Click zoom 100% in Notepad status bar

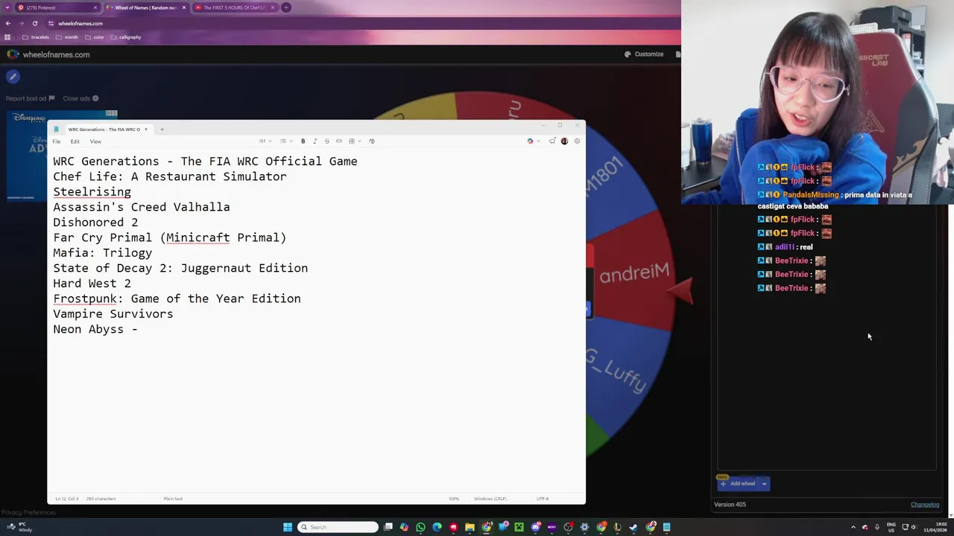coord(453,499)
